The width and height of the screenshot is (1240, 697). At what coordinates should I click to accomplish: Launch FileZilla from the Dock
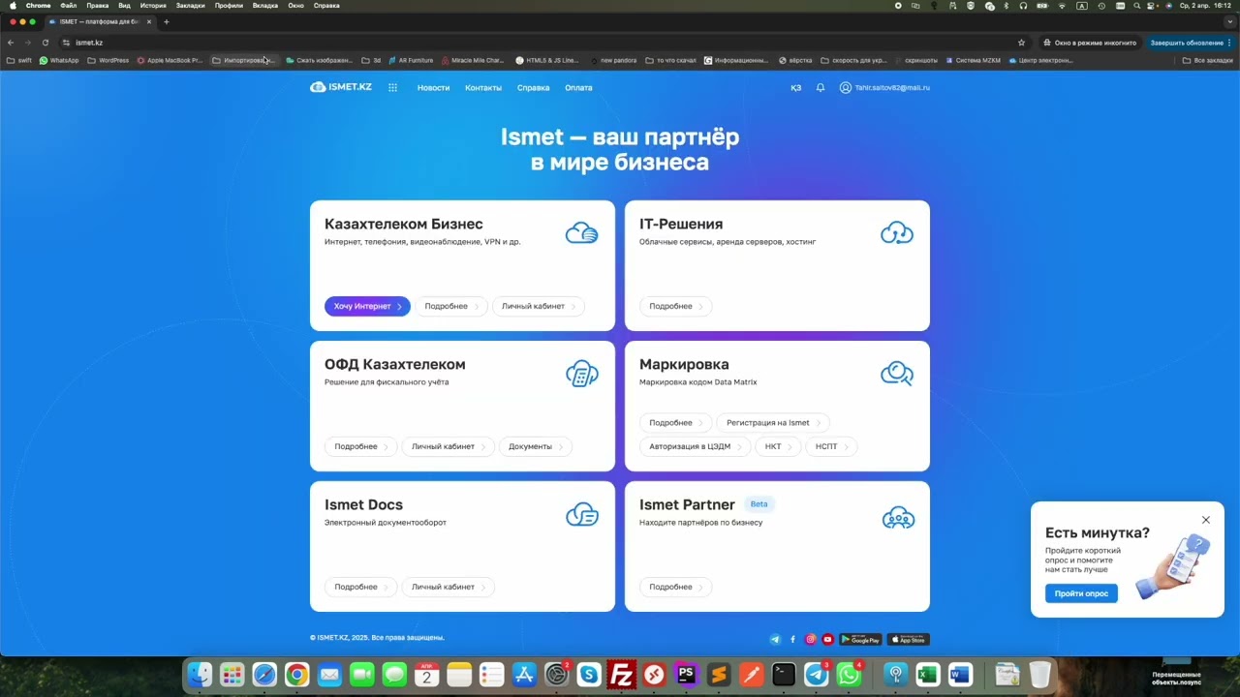pyautogui.click(x=621, y=675)
